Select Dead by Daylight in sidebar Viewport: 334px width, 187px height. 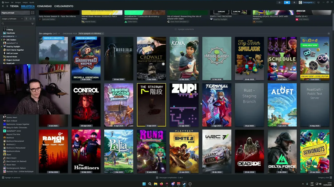point(13,46)
